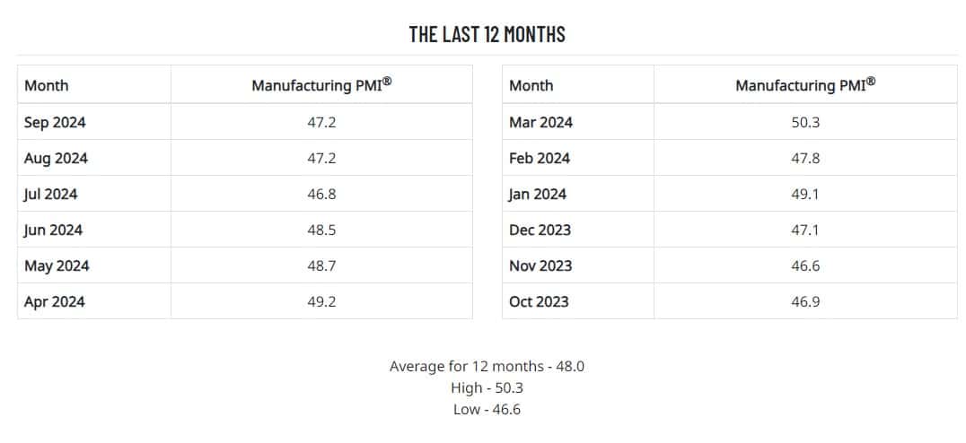
Task: Select the 47.1 value for Dec 2023
Action: point(805,230)
